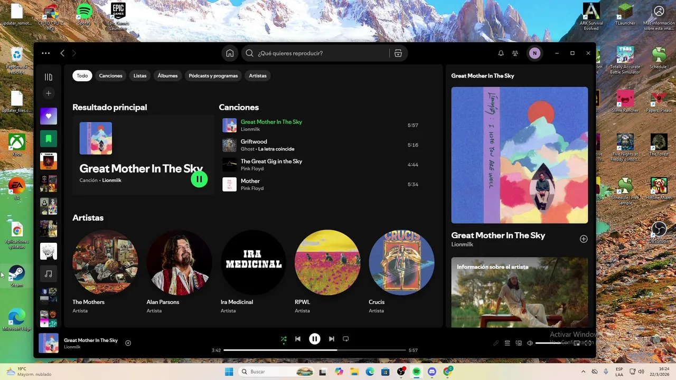Open Lionmilk link in Now Playing panel
This screenshot has width=676, height=380.
462,245
